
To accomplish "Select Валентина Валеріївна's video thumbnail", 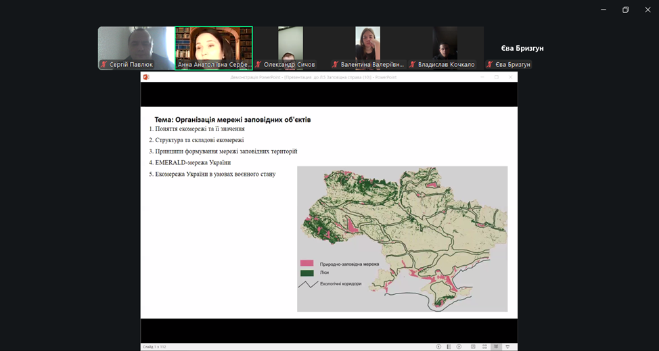I will click(367, 45).
